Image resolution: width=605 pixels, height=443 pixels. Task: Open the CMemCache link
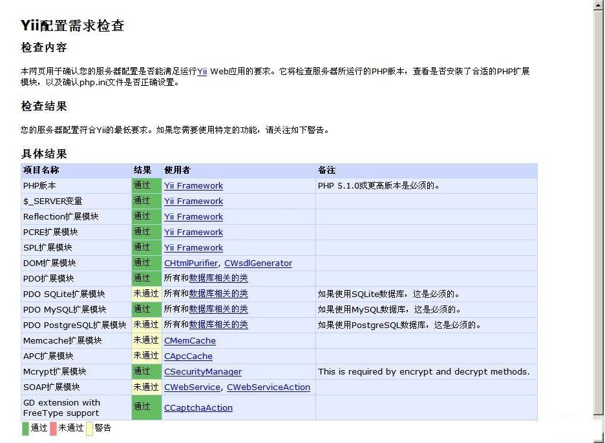(189, 340)
